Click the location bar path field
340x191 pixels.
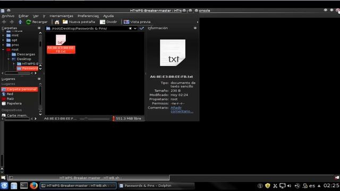89,28
